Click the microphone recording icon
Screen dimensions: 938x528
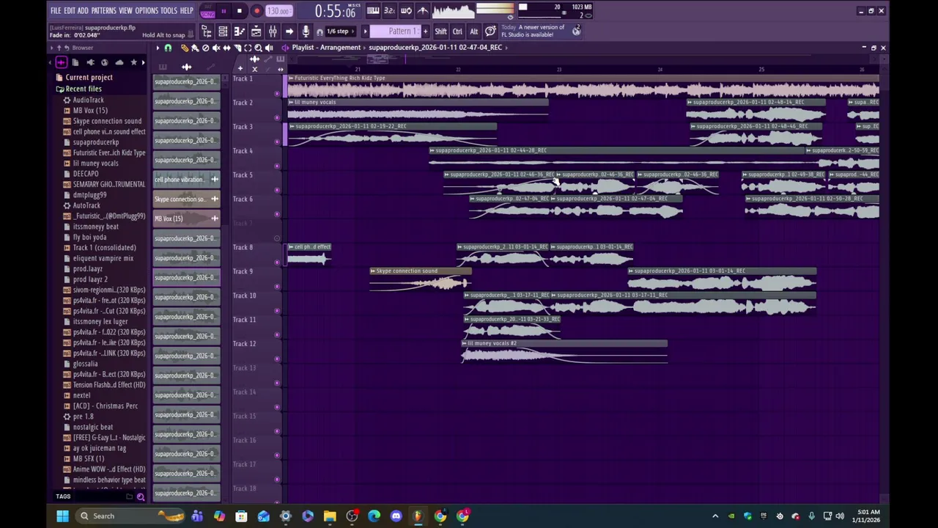click(306, 32)
